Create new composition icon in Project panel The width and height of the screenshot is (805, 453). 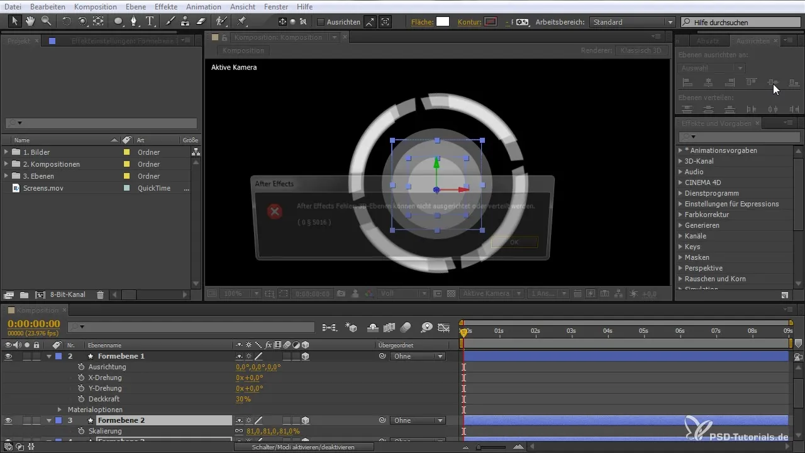coord(40,294)
